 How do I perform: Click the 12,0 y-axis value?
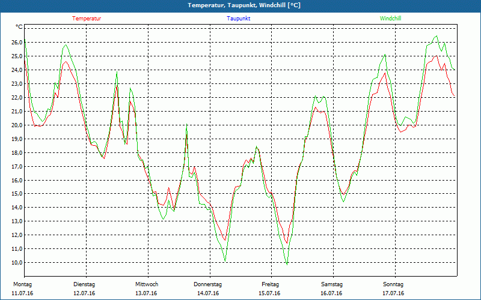click(x=17, y=235)
